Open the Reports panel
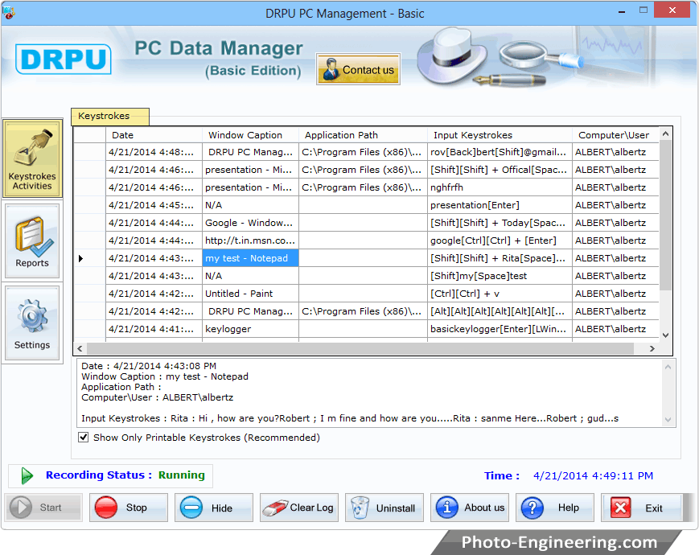Viewport: 699px width, 555px height. [x=32, y=241]
